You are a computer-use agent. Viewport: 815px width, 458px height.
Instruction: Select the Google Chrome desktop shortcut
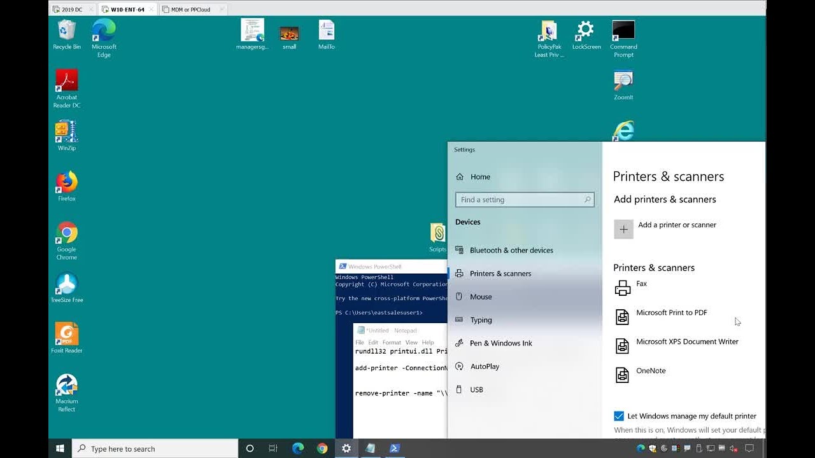67,241
